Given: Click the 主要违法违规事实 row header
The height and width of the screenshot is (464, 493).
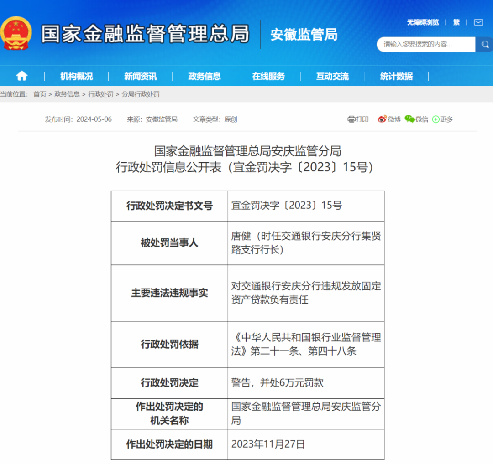Looking at the screenshot, I should (x=169, y=293).
